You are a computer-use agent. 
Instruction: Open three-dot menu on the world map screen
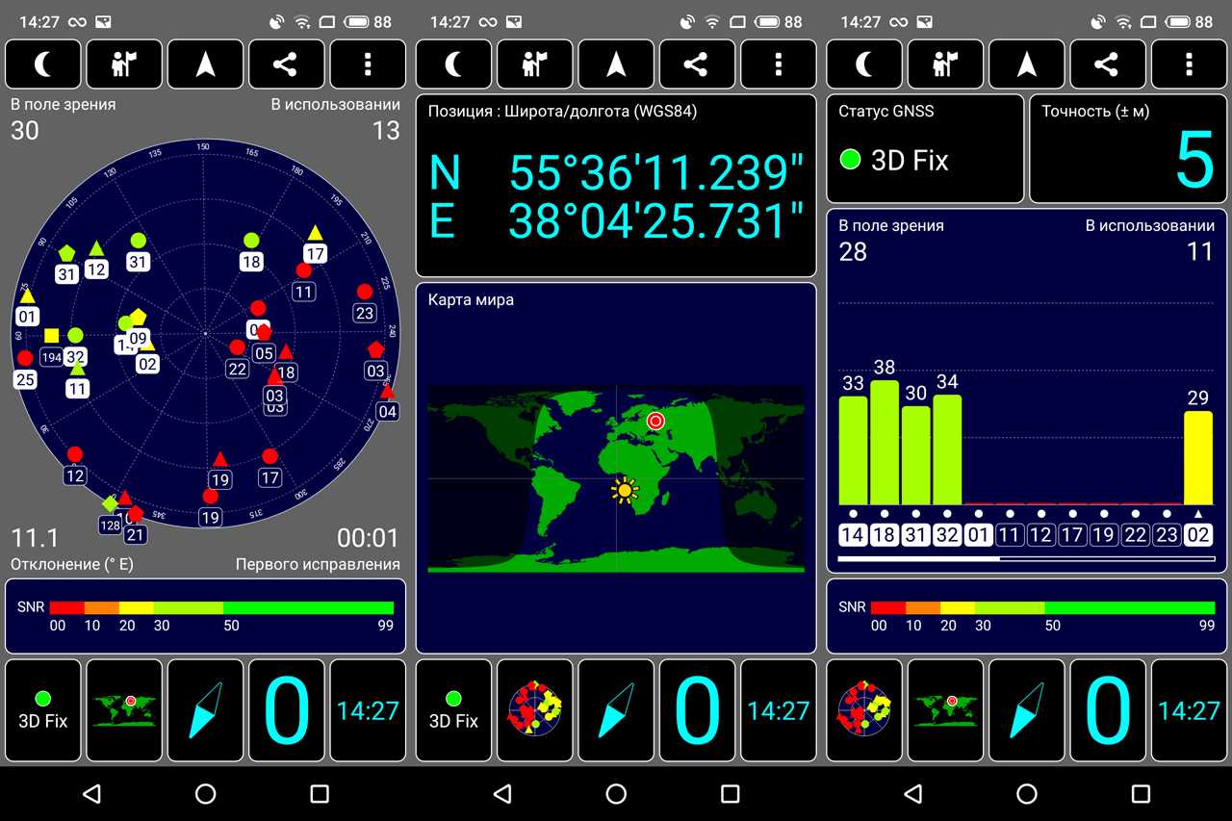[778, 64]
